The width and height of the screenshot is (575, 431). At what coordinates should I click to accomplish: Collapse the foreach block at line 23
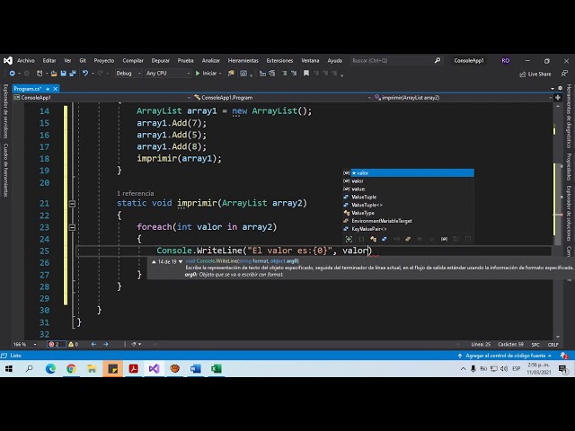(72, 227)
